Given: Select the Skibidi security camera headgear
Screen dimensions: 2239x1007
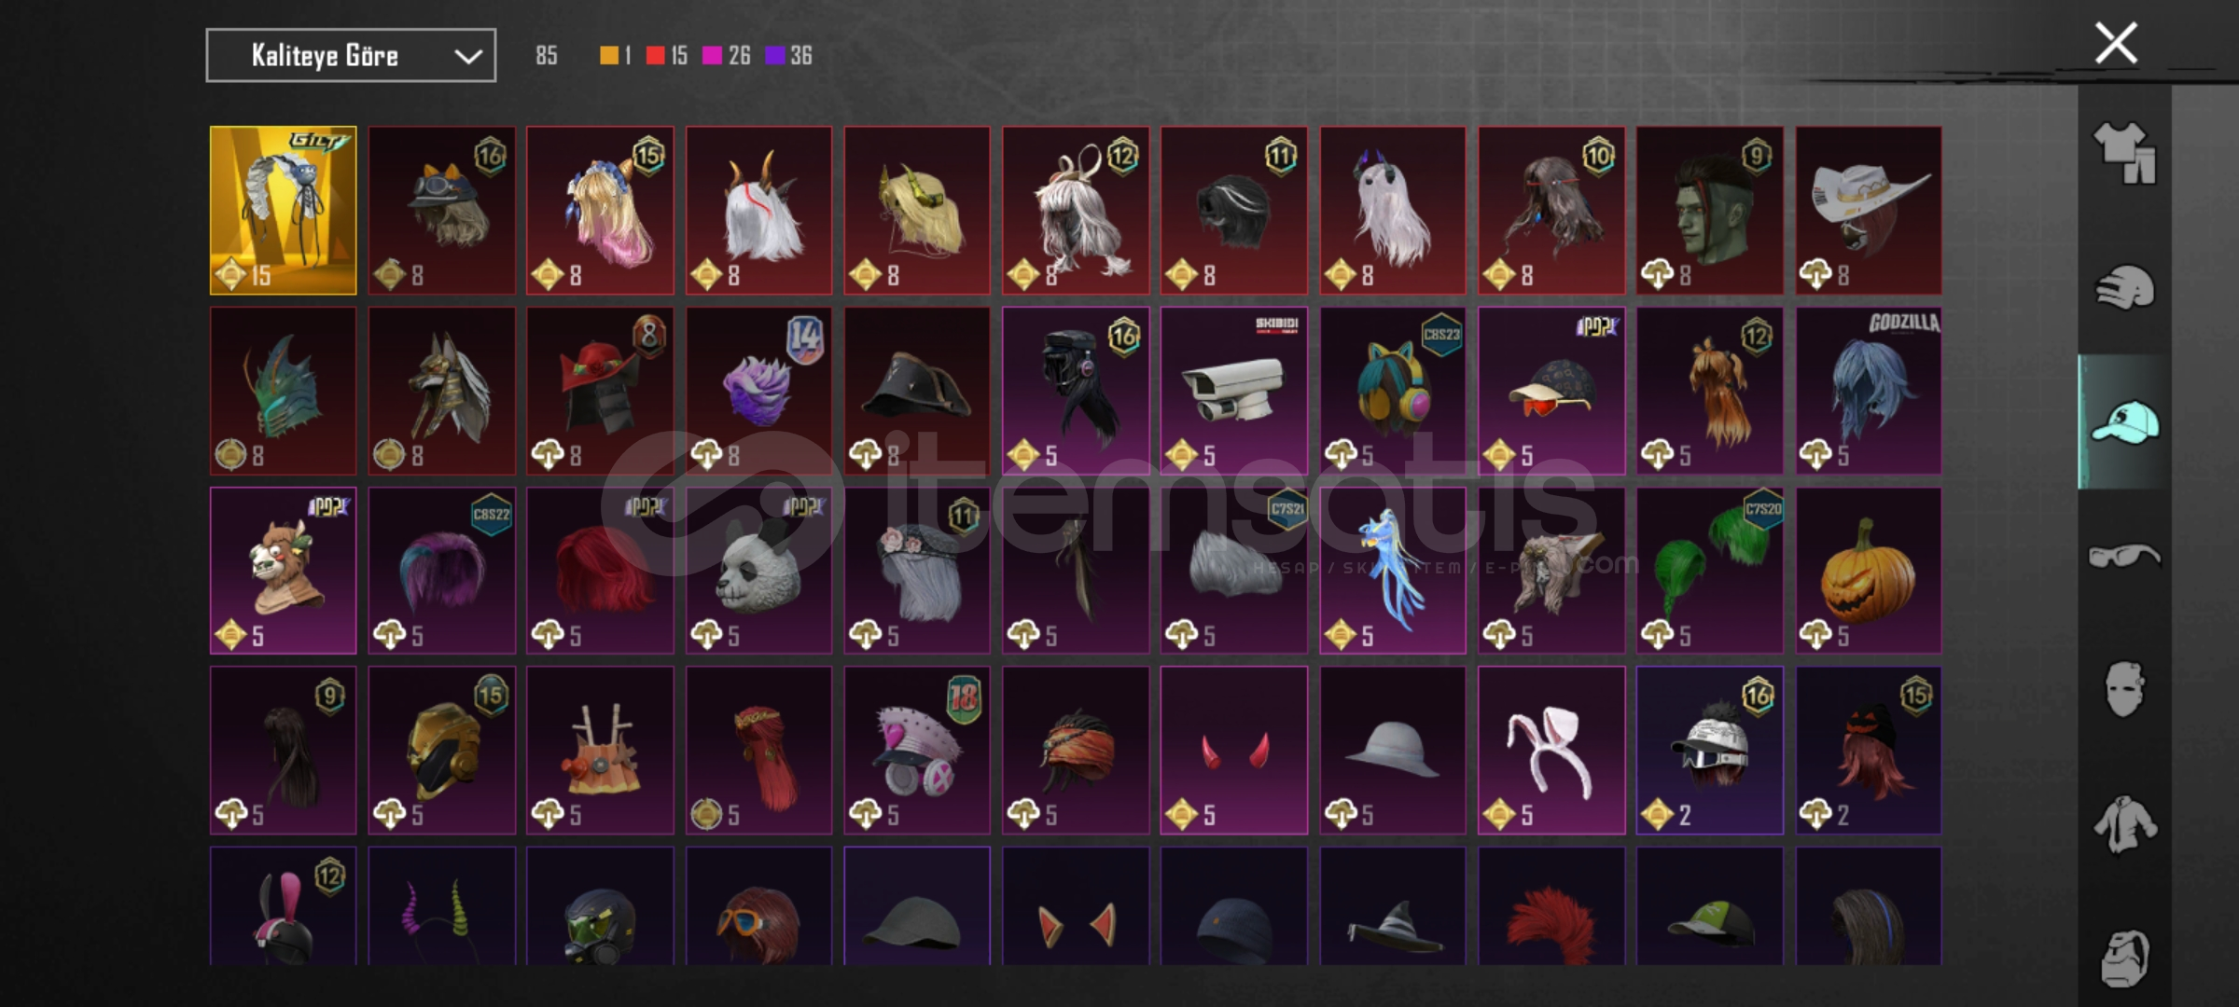Looking at the screenshot, I should pyautogui.click(x=1233, y=391).
